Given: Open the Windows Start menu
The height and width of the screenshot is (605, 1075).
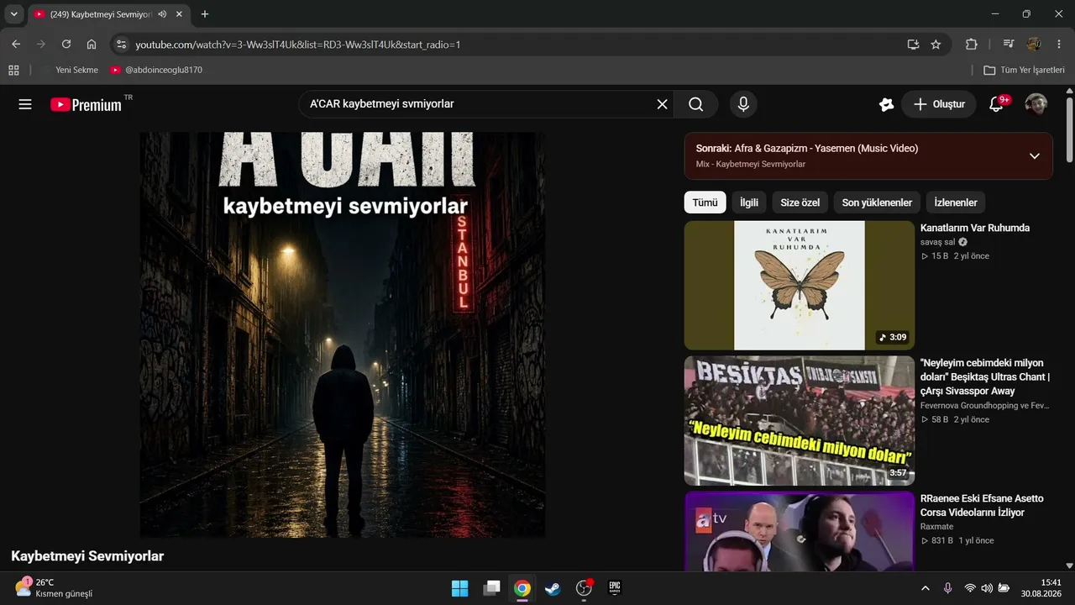Looking at the screenshot, I should pos(460,588).
